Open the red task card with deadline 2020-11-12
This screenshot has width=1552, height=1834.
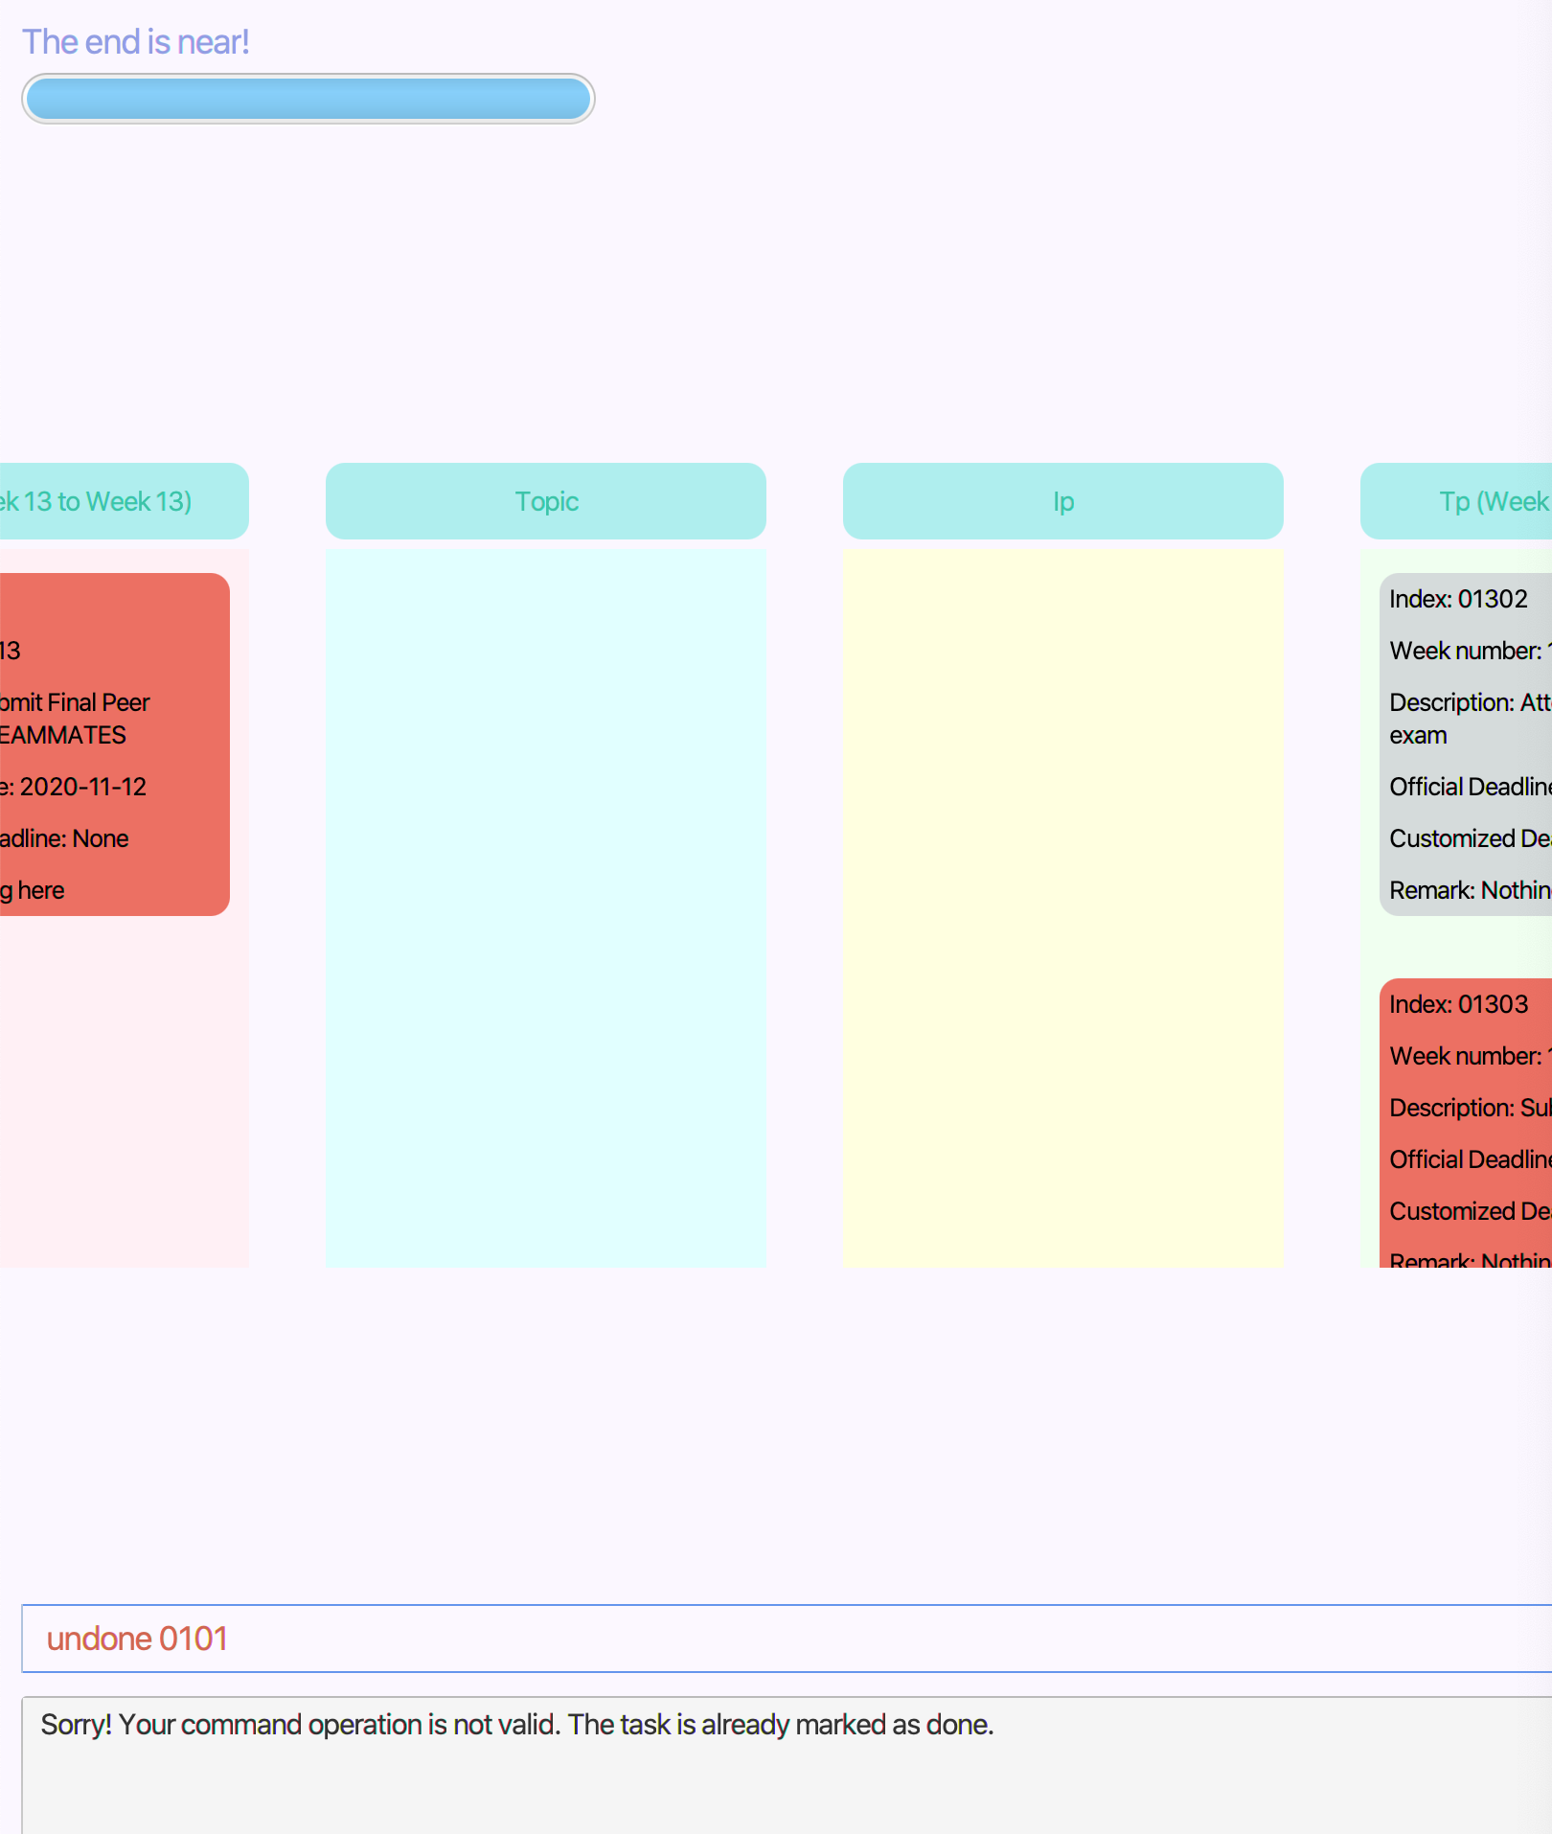115,745
